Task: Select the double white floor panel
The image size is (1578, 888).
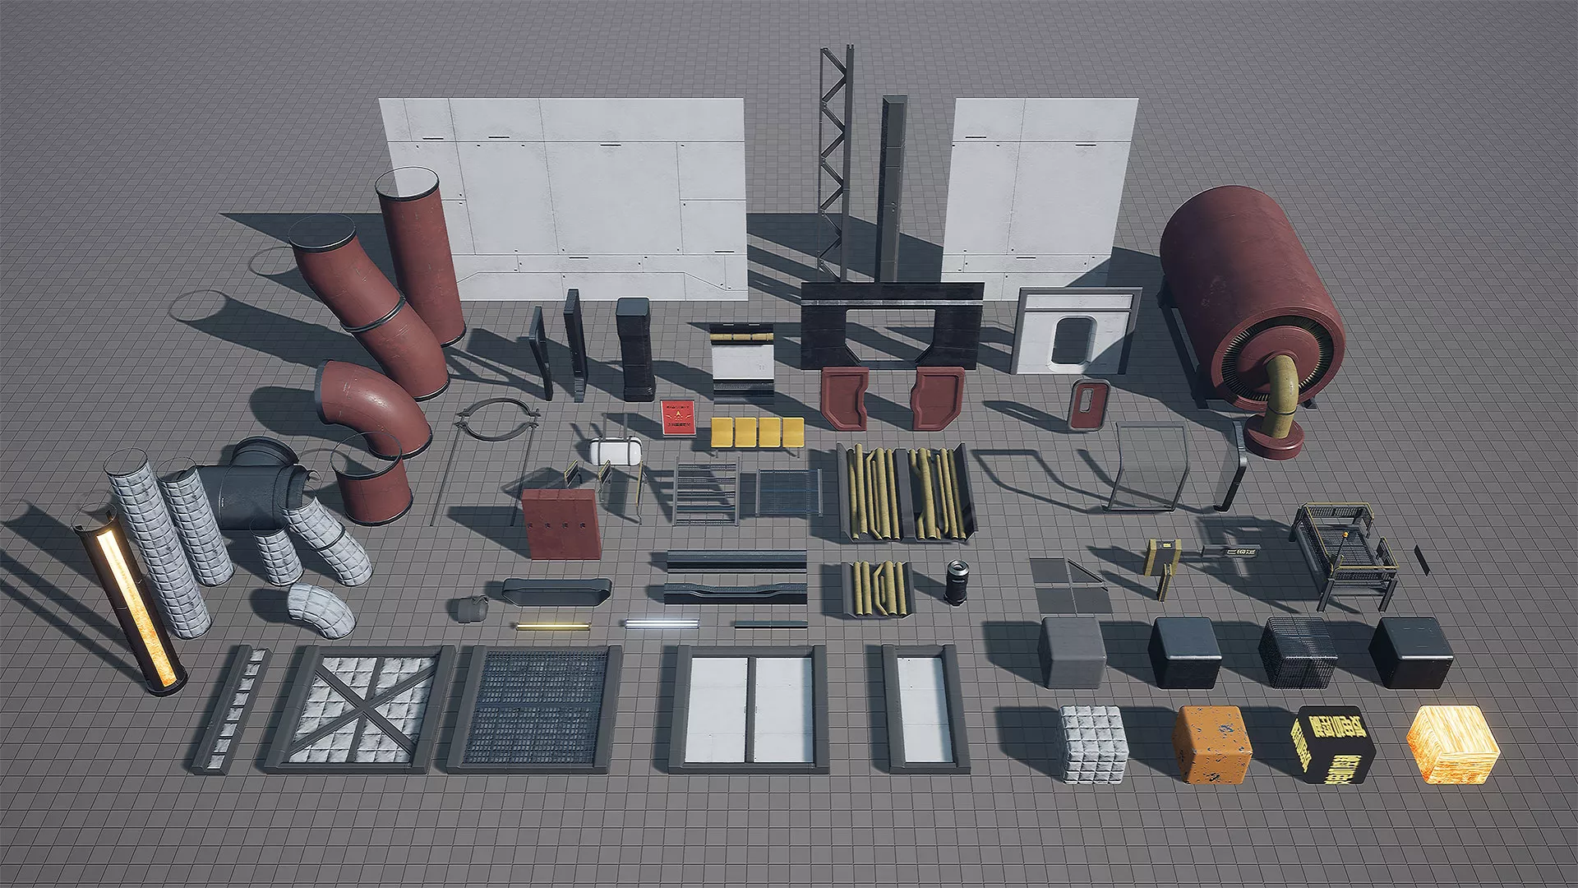Action: coord(748,709)
